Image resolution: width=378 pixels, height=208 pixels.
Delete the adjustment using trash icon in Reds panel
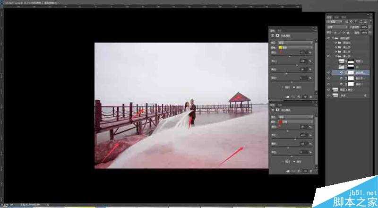click(310, 170)
